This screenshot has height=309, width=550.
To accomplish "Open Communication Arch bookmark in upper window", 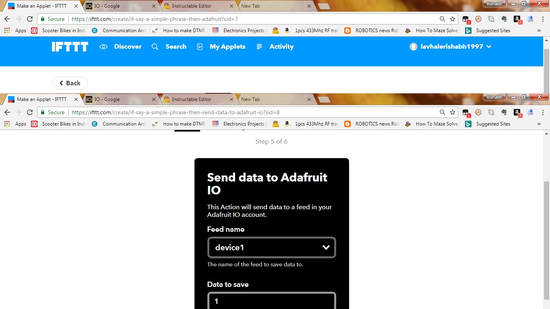I will [x=119, y=31].
